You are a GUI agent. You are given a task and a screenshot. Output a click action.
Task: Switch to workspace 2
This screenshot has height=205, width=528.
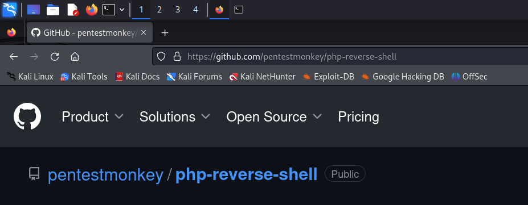tap(159, 10)
